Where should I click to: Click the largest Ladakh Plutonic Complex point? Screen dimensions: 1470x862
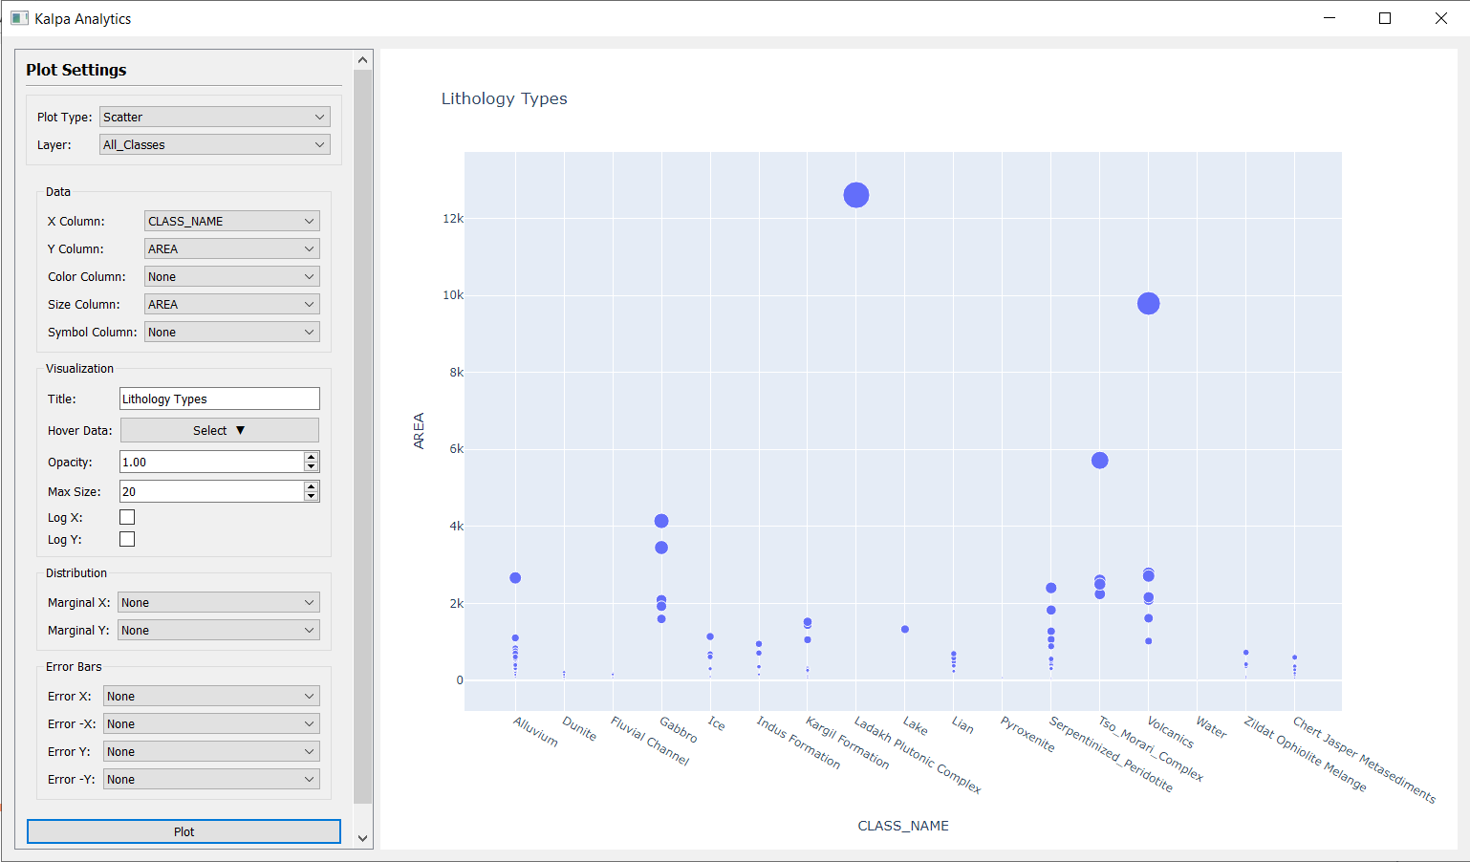(x=856, y=195)
